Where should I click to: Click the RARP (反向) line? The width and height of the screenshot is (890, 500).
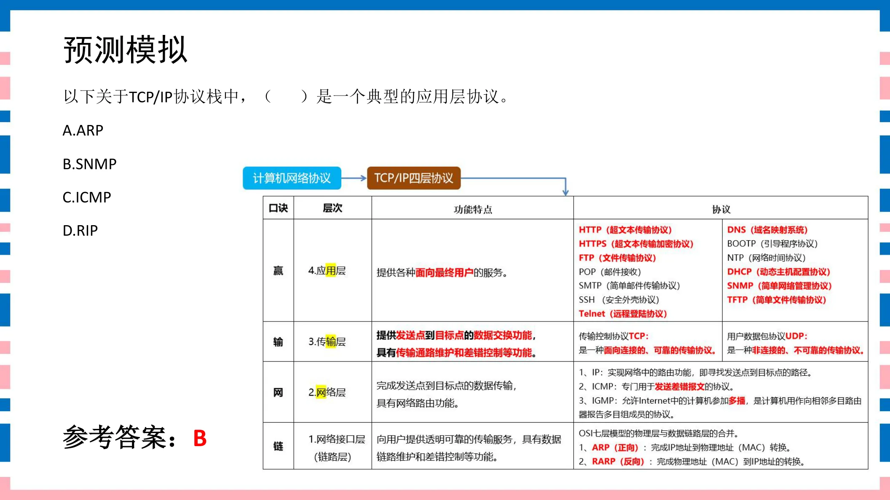pyautogui.click(x=693, y=461)
